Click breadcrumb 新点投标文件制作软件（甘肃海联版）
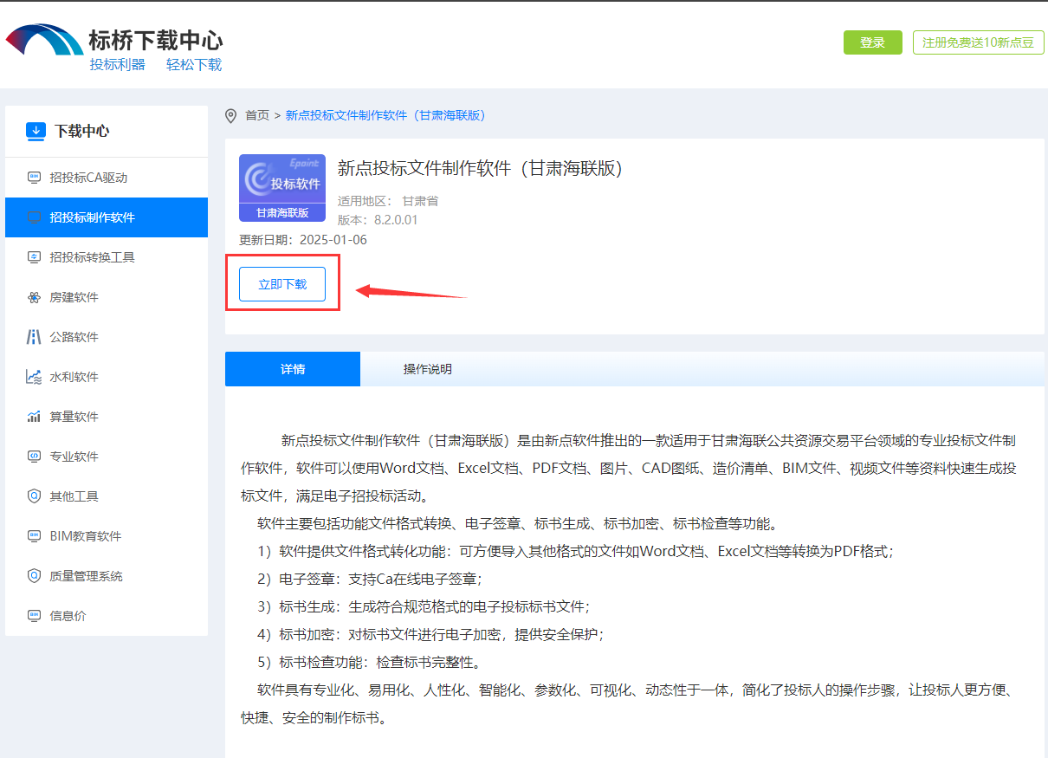This screenshot has height=758, width=1048. pyautogui.click(x=389, y=115)
